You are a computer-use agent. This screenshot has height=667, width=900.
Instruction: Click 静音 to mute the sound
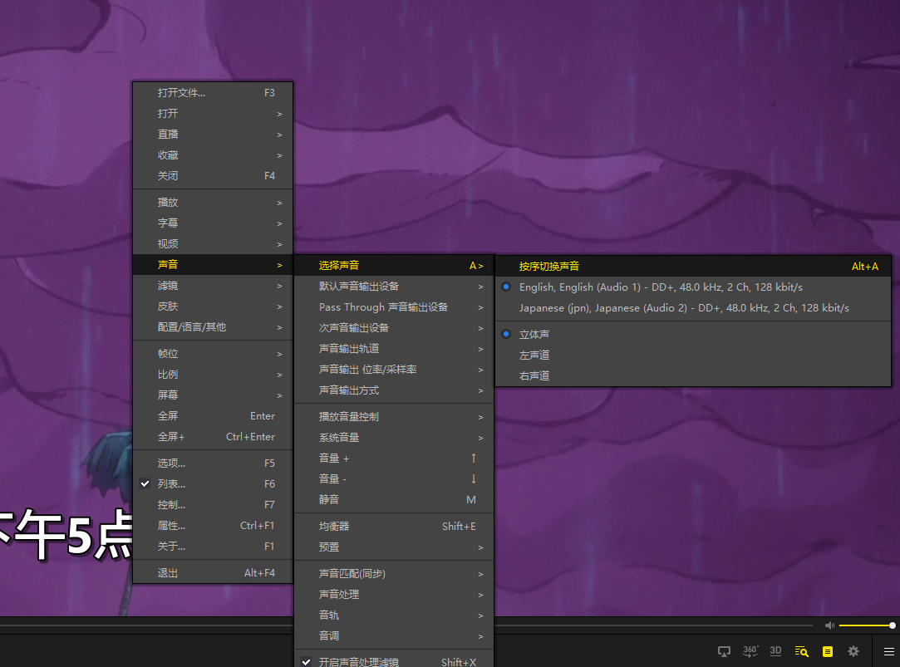pos(329,500)
